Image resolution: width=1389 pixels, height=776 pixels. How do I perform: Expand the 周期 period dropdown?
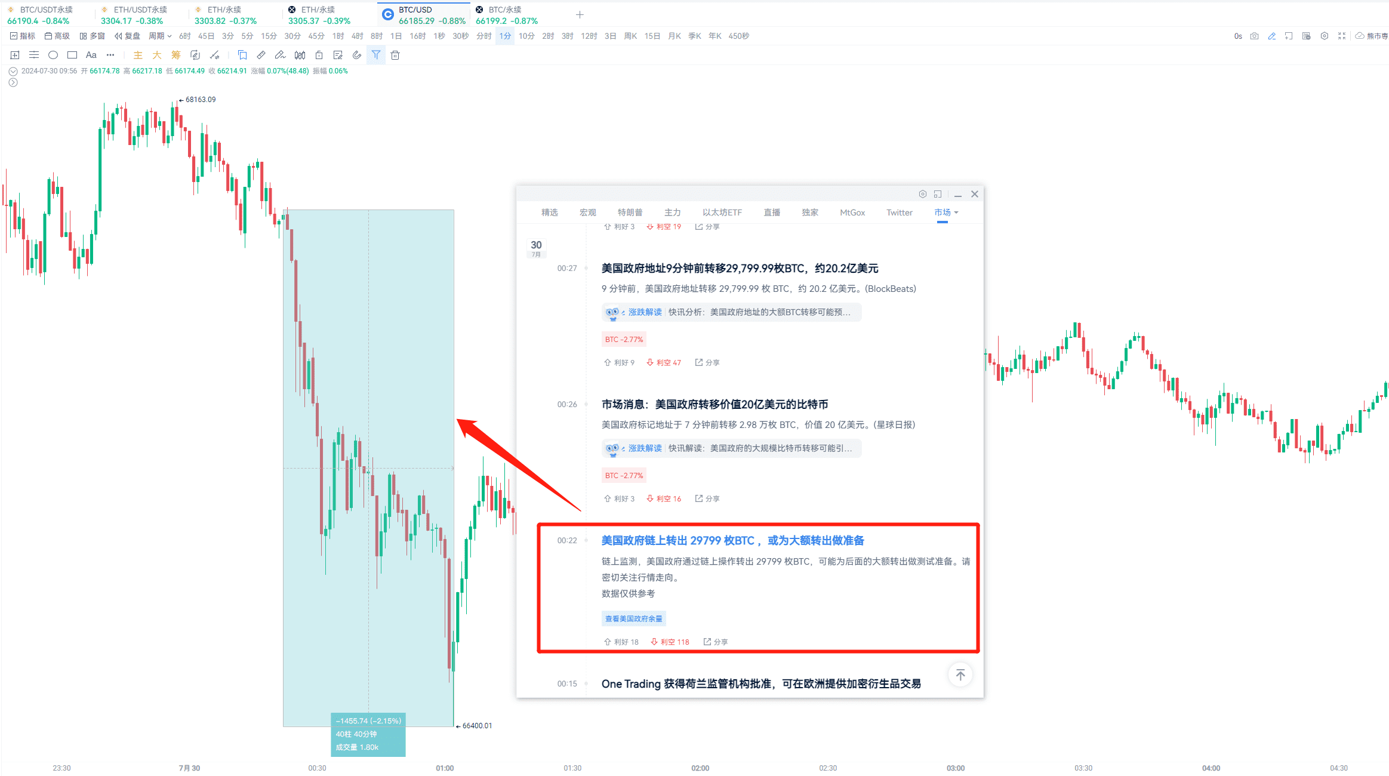(x=160, y=36)
